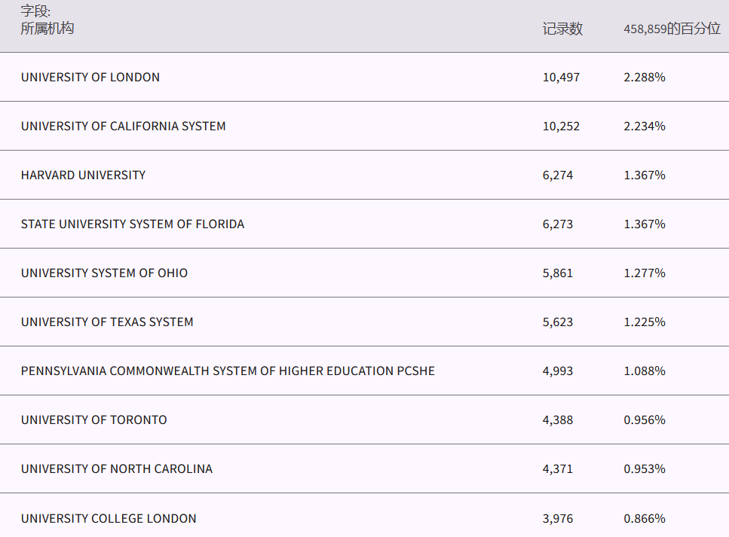Click PENNSYLVANIA COMMONWEALTH SYSTEM OF HIGHER EDUCATION entry
This screenshot has height=537, width=729.
pos(228,371)
